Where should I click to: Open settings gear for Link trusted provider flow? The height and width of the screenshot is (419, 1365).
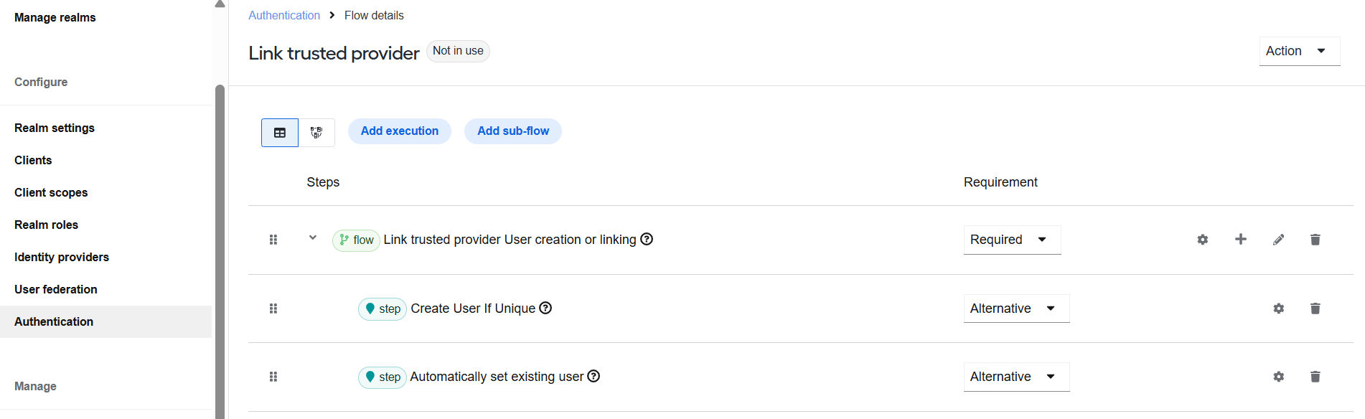click(x=1203, y=240)
